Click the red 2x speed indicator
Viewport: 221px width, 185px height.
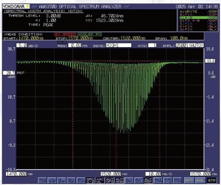point(65,34)
